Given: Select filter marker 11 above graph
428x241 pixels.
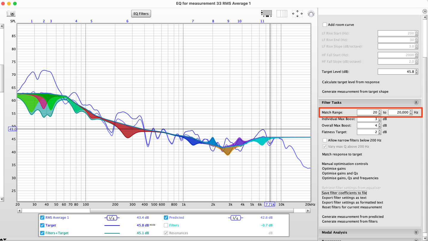Looking at the screenshot, I should [262, 21].
